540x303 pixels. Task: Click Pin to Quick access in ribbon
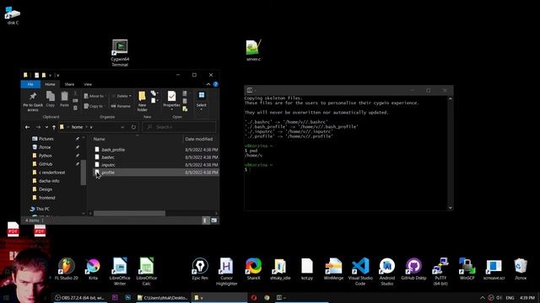point(33,101)
